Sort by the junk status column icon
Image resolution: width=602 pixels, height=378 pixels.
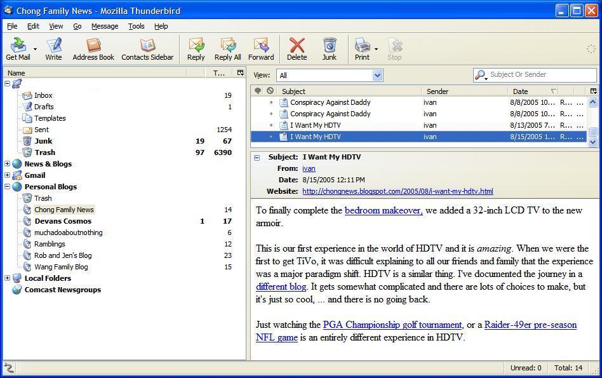(271, 91)
